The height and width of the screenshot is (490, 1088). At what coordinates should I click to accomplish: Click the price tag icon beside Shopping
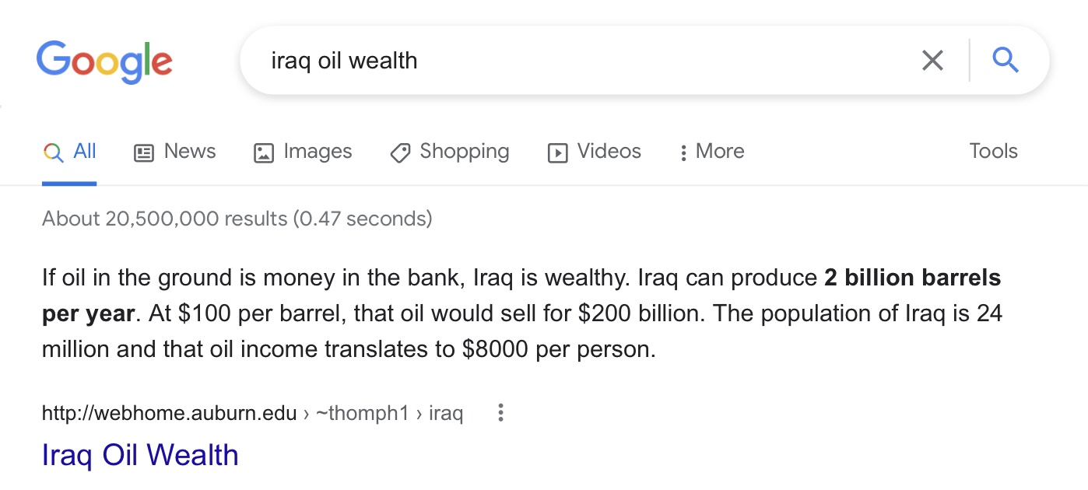tap(400, 152)
